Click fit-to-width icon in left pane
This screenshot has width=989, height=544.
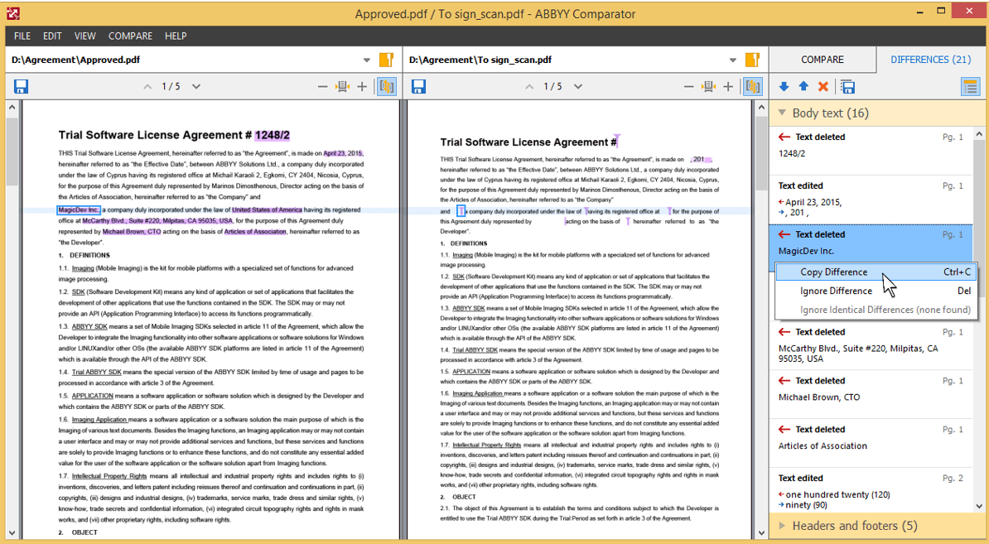[342, 87]
